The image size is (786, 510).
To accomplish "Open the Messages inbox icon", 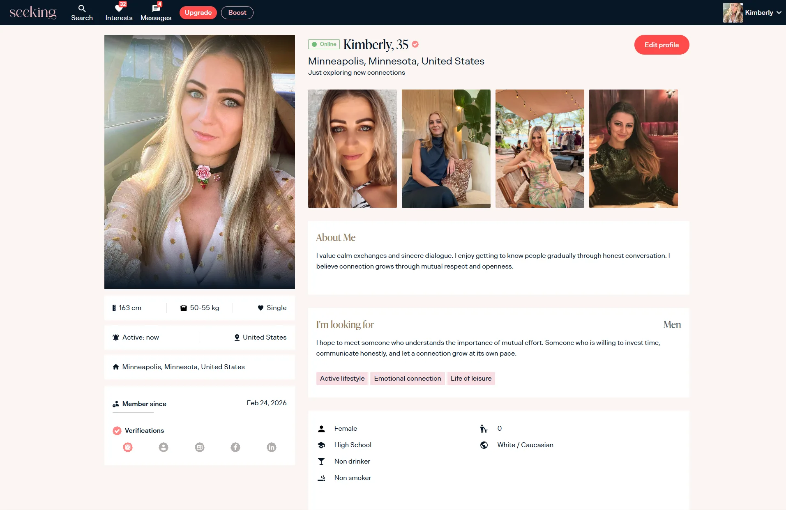I will click(156, 13).
